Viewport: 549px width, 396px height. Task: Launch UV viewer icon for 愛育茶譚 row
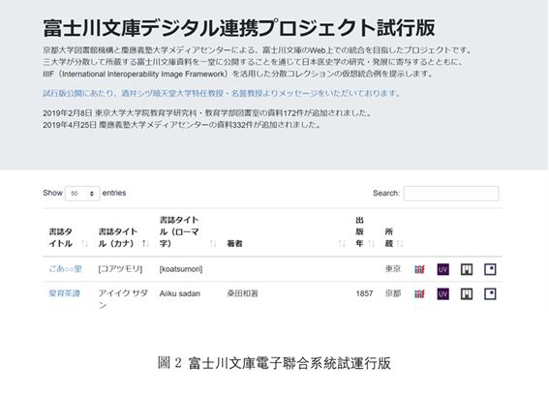[x=442, y=293]
